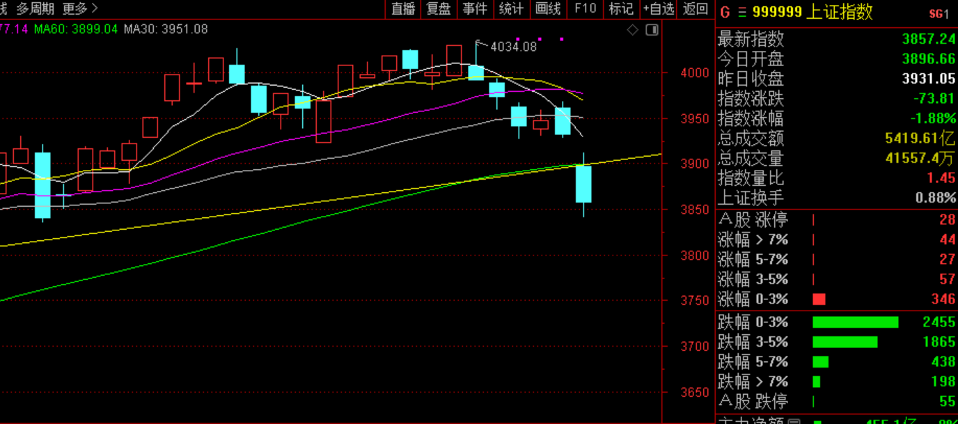
Task: Open the 复盘 replay tool
Action: click(439, 8)
